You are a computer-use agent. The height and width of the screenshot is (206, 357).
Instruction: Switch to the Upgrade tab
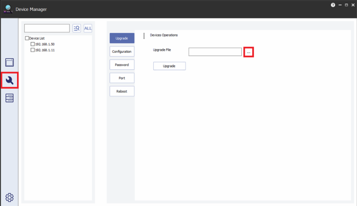[122, 38]
